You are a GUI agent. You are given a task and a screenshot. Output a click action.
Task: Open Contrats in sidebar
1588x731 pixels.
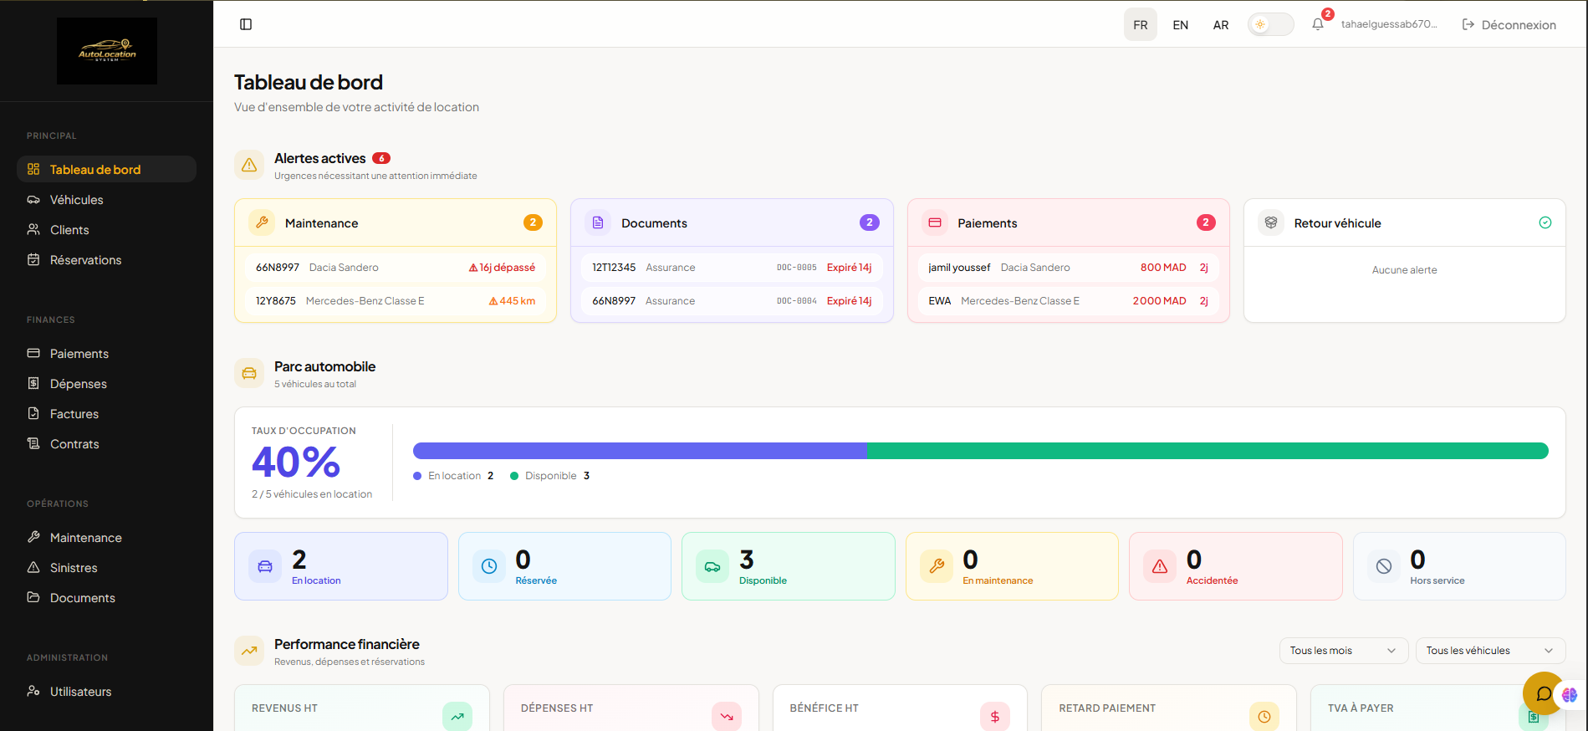click(106, 444)
